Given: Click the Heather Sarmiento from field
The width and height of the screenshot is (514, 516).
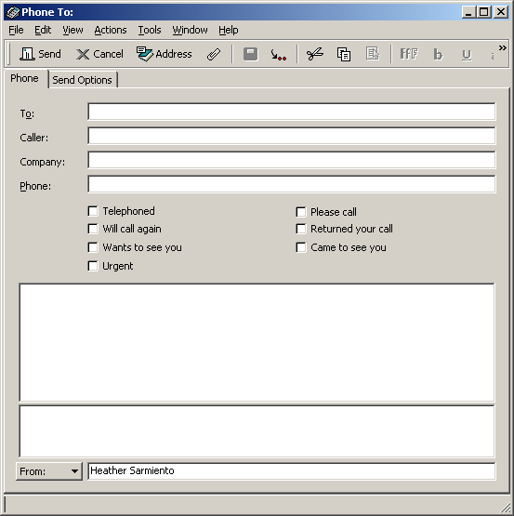Looking at the screenshot, I should click(x=292, y=471).
